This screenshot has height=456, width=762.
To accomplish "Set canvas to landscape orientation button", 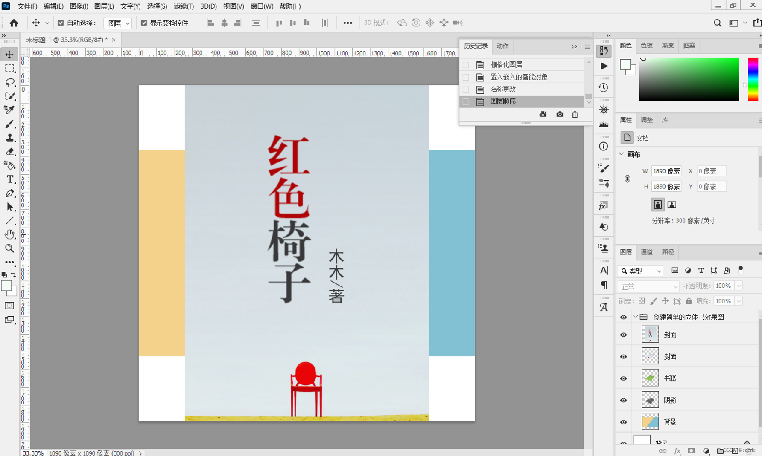I will tap(672, 205).
